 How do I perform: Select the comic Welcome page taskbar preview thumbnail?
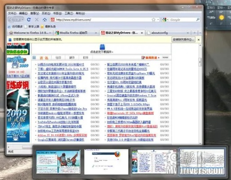pos(58,162)
